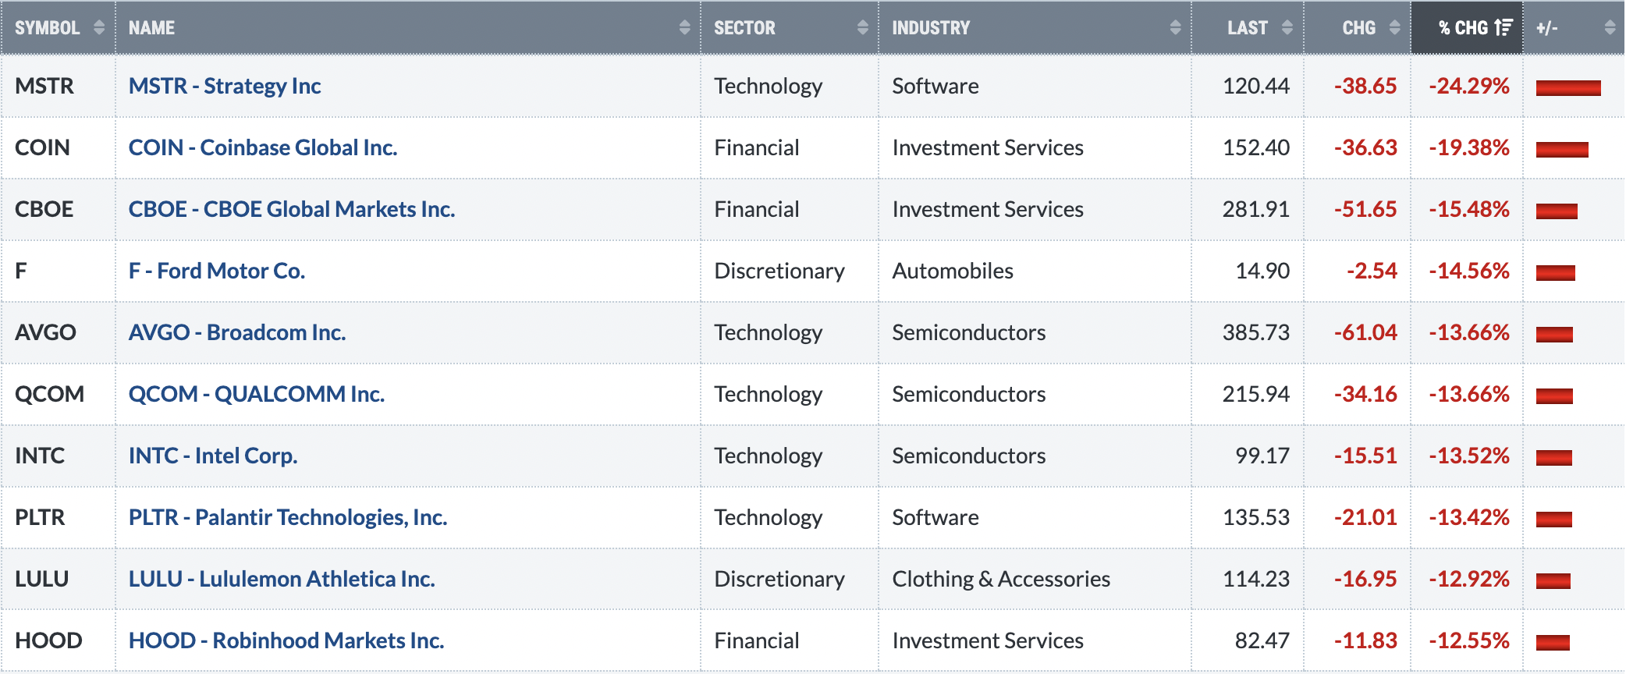Open AVGO - Broadcom Inc. link
This screenshot has height=674, width=1626.
(x=237, y=332)
